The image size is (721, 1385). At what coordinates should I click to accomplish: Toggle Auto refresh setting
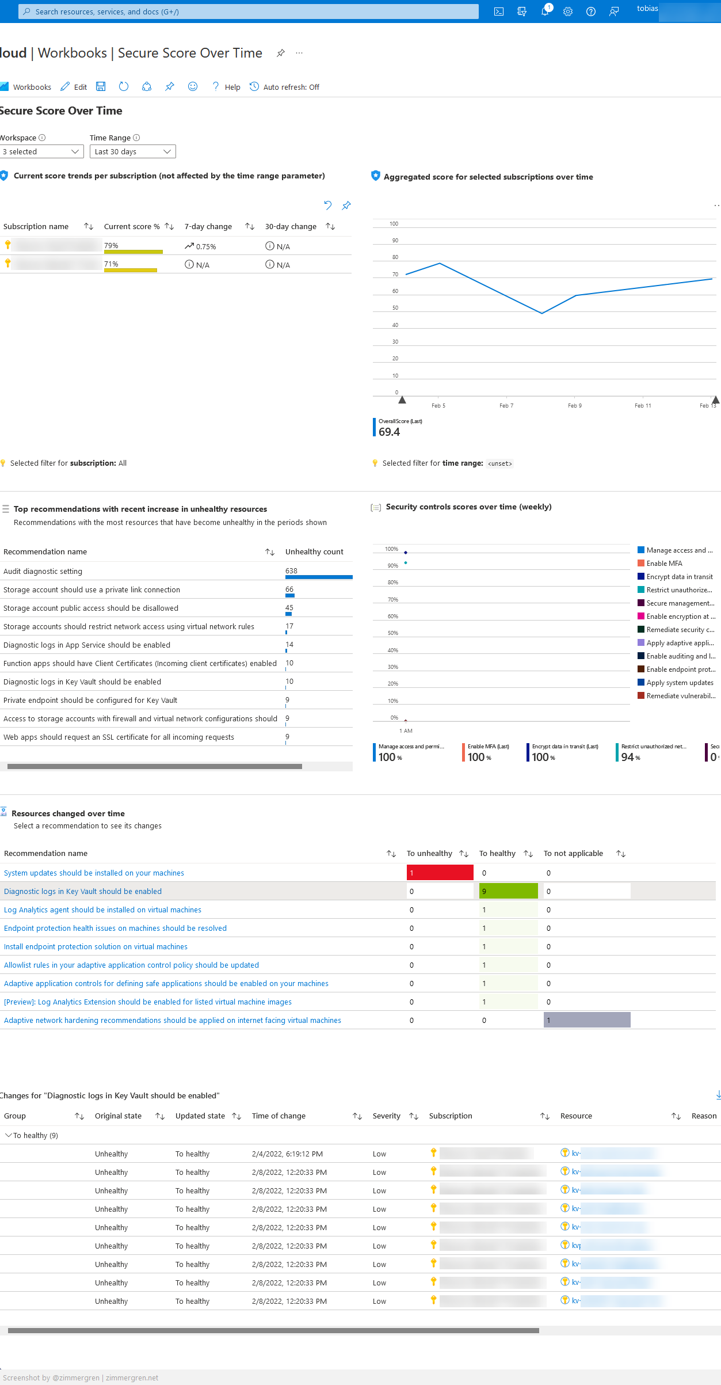pyautogui.click(x=285, y=87)
